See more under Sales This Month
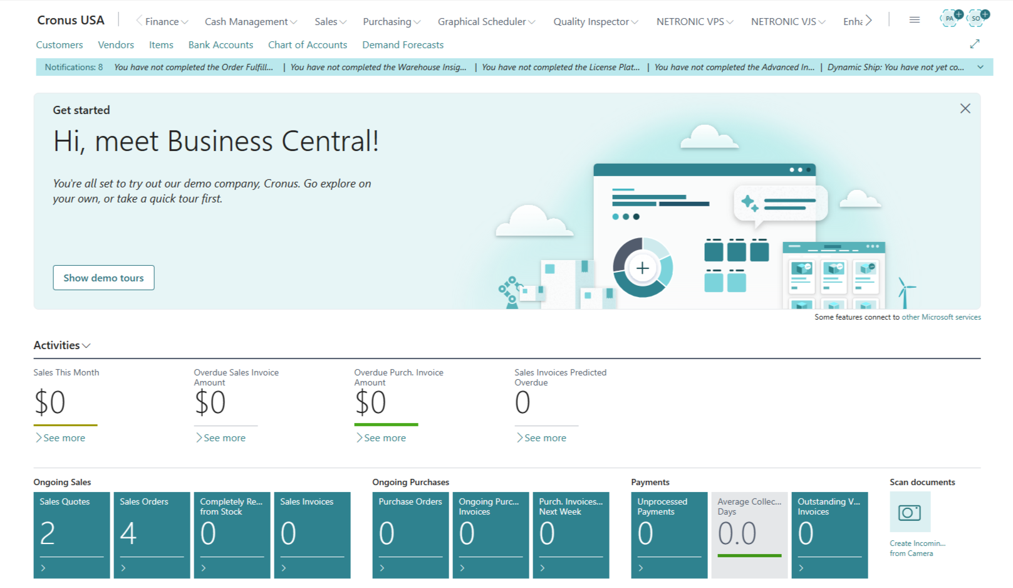 (x=60, y=438)
